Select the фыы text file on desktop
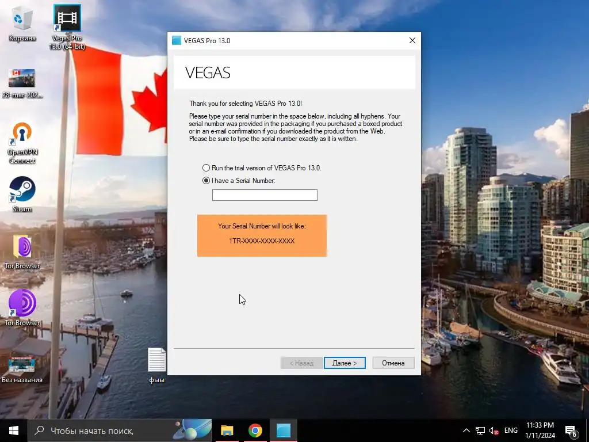 click(156, 365)
